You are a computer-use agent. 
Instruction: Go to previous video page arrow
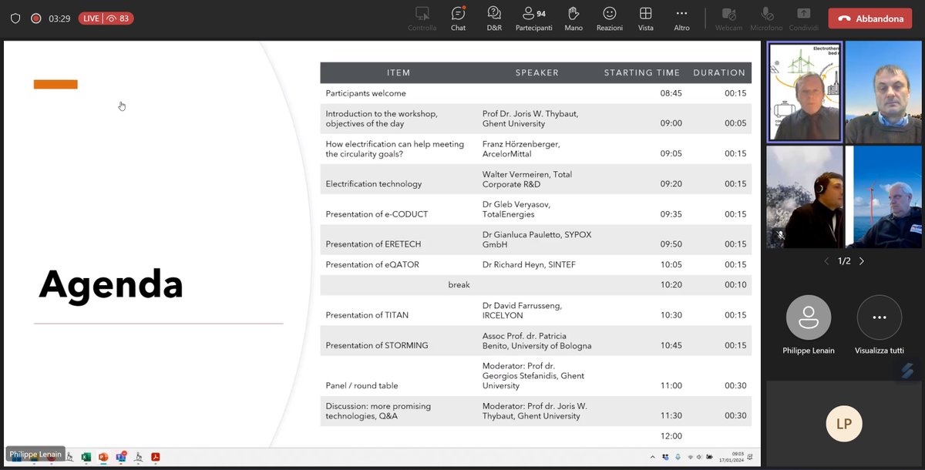click(x=826, y=261)
